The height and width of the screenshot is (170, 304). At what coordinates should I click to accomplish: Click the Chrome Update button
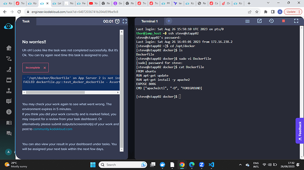coord(293,12)
